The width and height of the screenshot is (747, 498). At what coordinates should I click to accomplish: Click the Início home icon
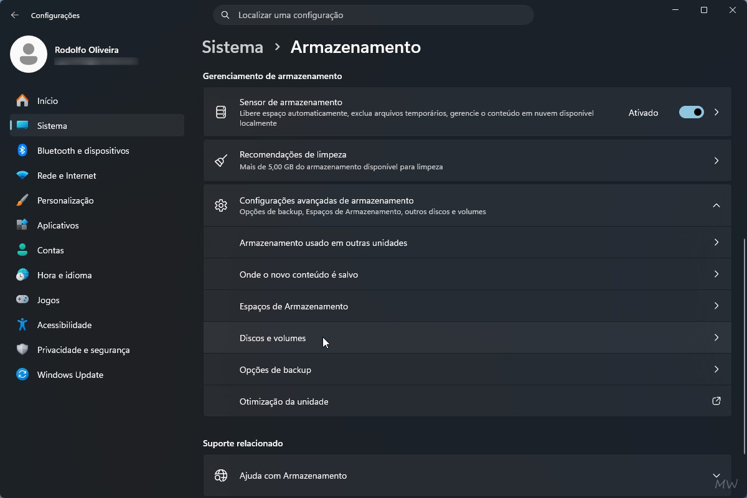[x=22, y=101]
